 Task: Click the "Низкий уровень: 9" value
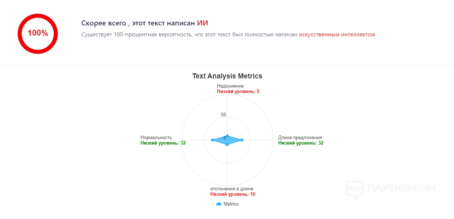pyautogui.click(x=238, y=92)
